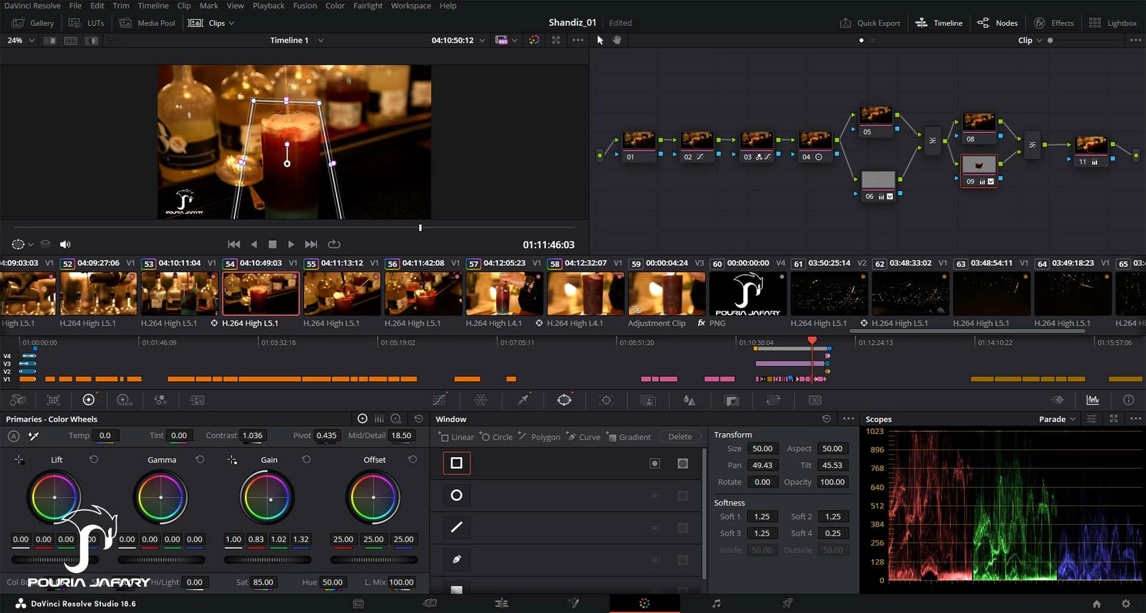Show the Scopes palette
This screenshot has width=1146, height=613.
[x=1093, y=400]
